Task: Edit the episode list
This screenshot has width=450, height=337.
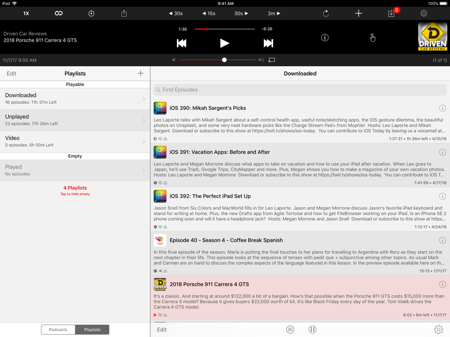Action: click(x=162, y=329)
